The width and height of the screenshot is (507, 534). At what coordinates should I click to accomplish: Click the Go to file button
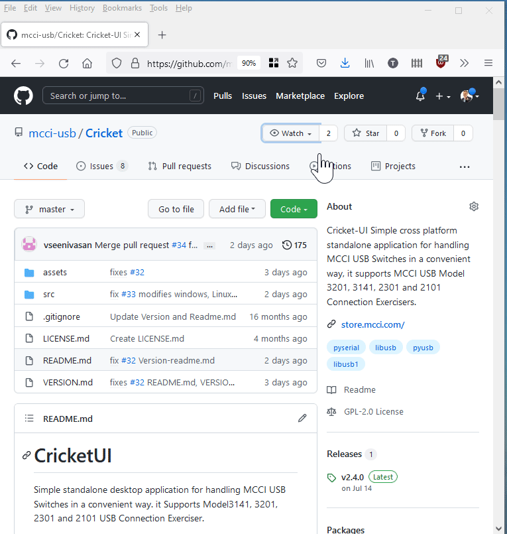click(176, 209)
